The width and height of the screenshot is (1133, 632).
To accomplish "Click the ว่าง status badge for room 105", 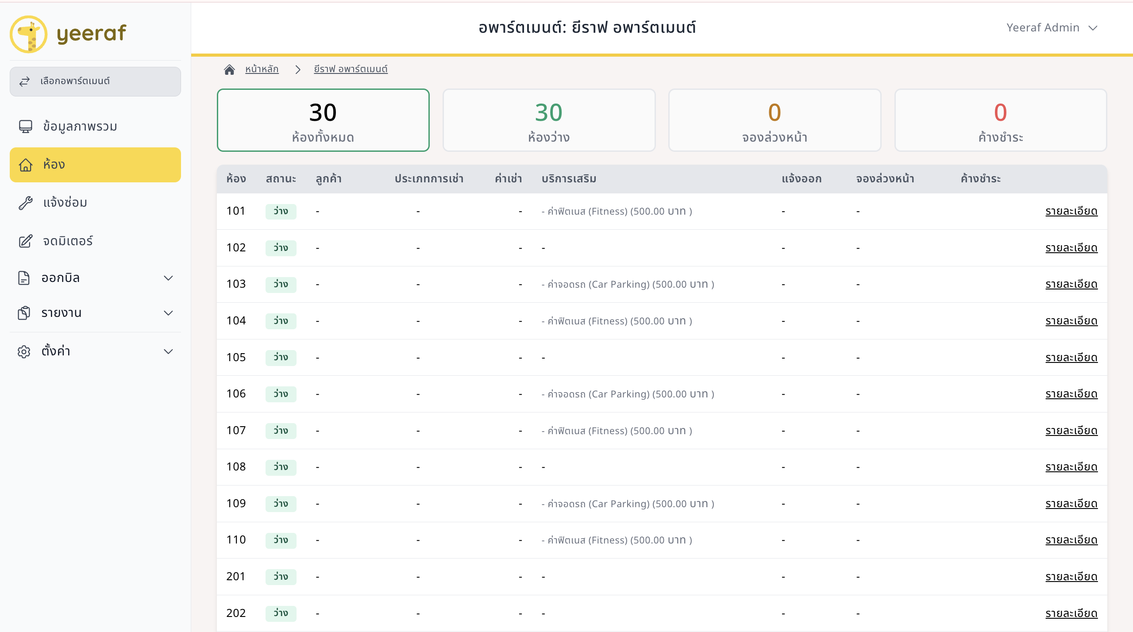I will [x=281, y=358].
